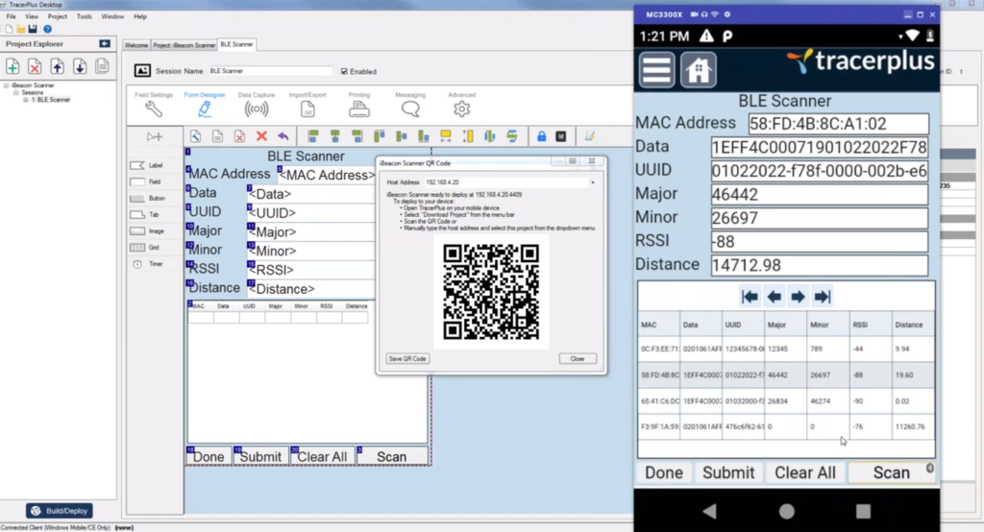Click the New file icon in main toolbar
This screenshot has width=984, height=532.
tap(10, 29)
